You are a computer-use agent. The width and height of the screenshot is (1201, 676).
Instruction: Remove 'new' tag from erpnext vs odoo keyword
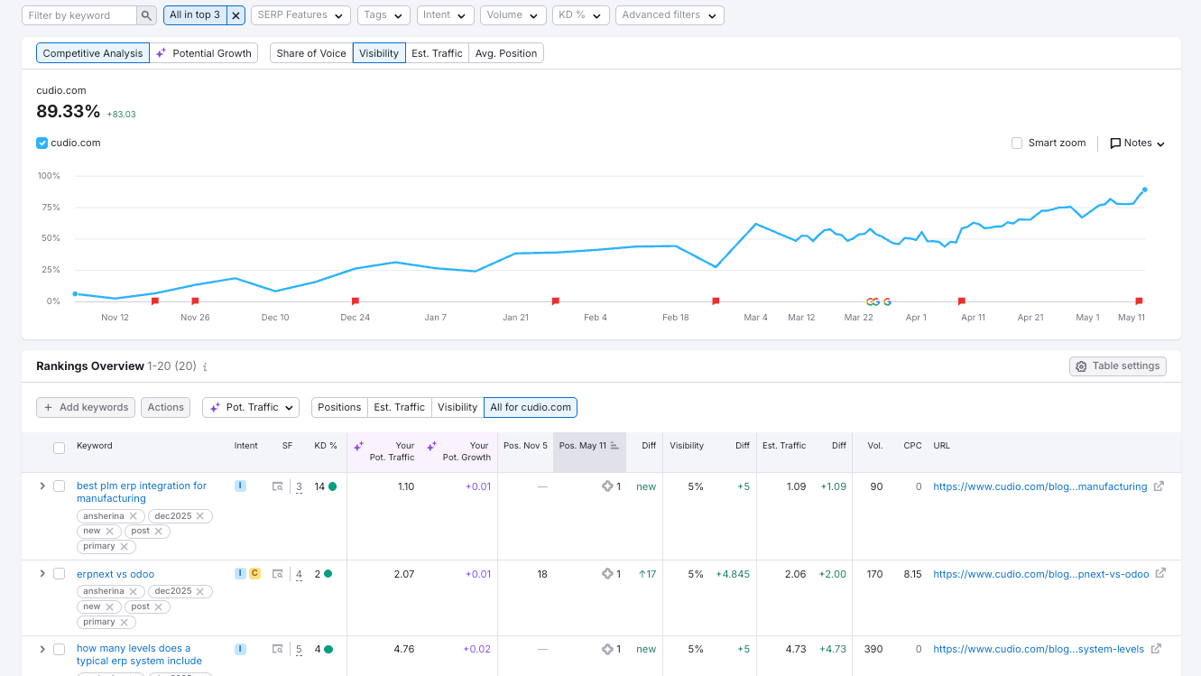[108, 607]
